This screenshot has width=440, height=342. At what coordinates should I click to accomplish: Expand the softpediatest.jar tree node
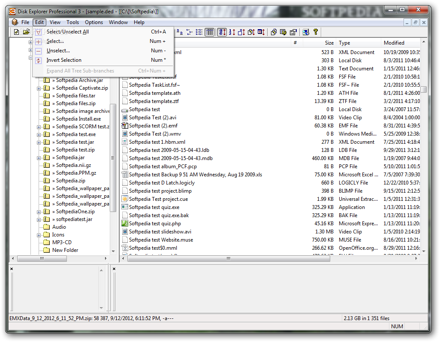[x=39, y=220]
